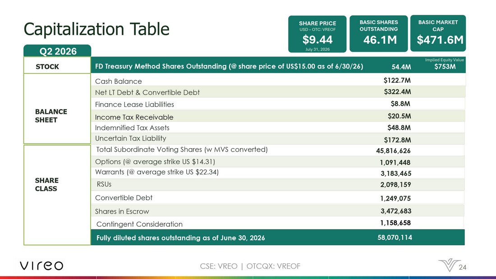Click the BALANCE SHEET section box

(x=57, y=109)
